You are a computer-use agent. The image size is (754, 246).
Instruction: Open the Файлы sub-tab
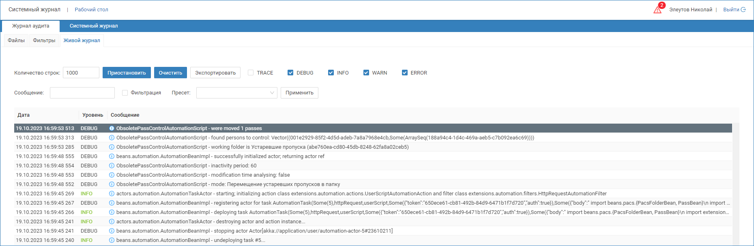(x=16, y=41)
